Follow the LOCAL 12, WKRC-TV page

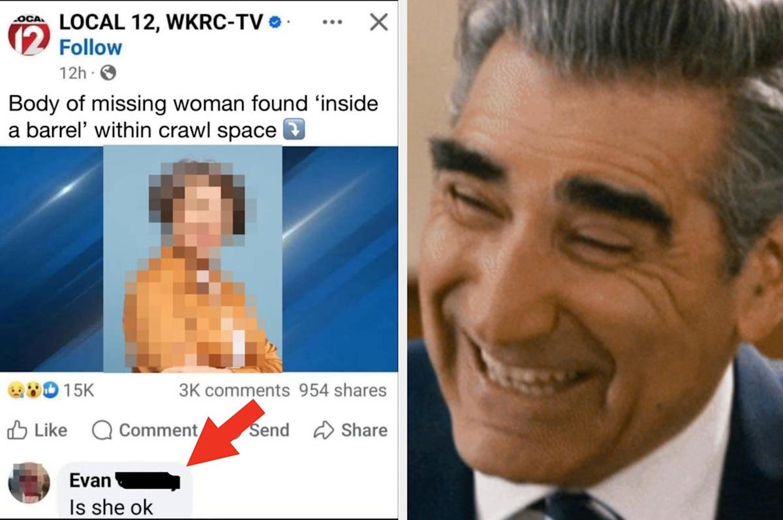(90, 48)
